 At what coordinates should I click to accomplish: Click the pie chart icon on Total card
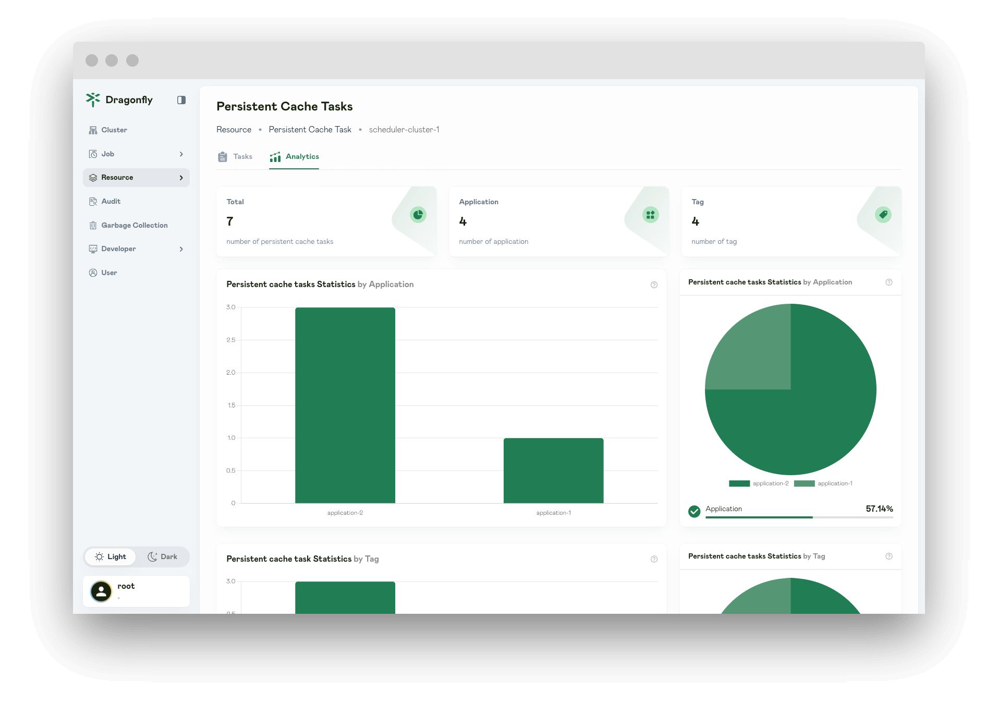coord(418,214)
